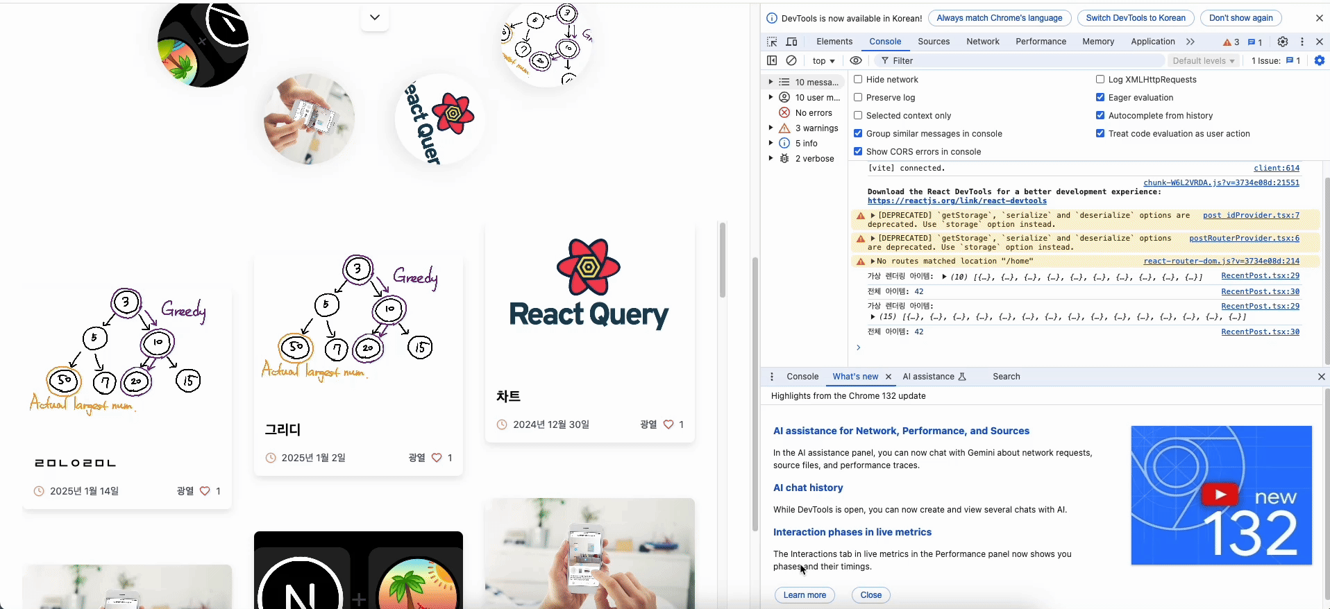
Task: Open the AI assistance drawer tab
Action: tap(928, 377)
